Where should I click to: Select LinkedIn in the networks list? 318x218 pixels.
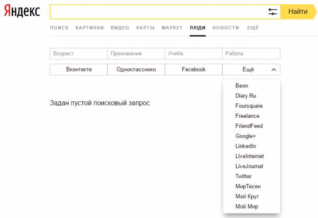pyautogui.click(x=245, y=146)
